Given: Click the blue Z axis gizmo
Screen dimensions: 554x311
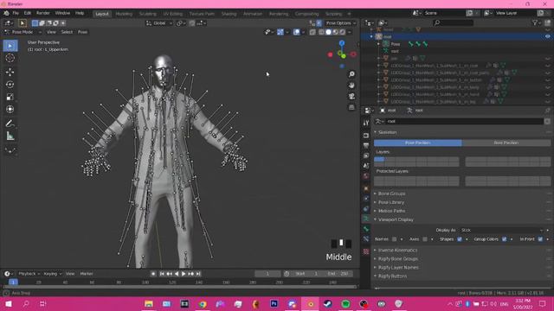Looking at the screenshot, I should click(x=342, y=43).
